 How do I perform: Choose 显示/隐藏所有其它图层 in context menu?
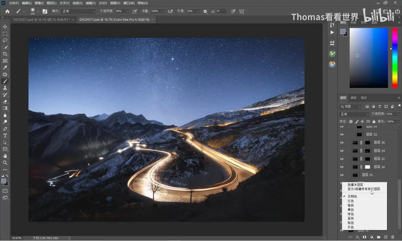pos(364,189)
